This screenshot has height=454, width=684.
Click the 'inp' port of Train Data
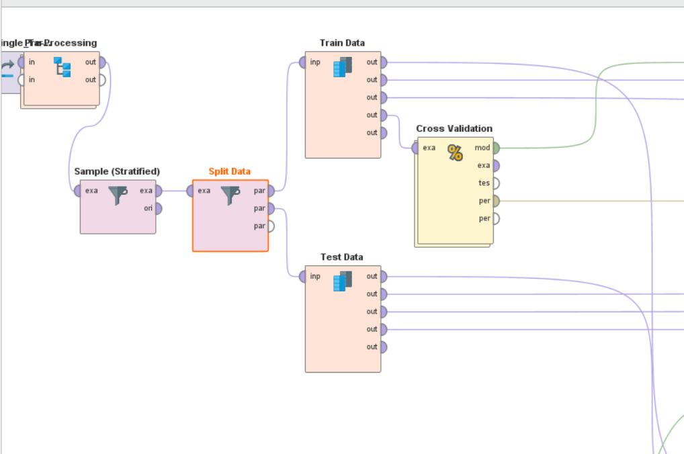pos(302,62)
